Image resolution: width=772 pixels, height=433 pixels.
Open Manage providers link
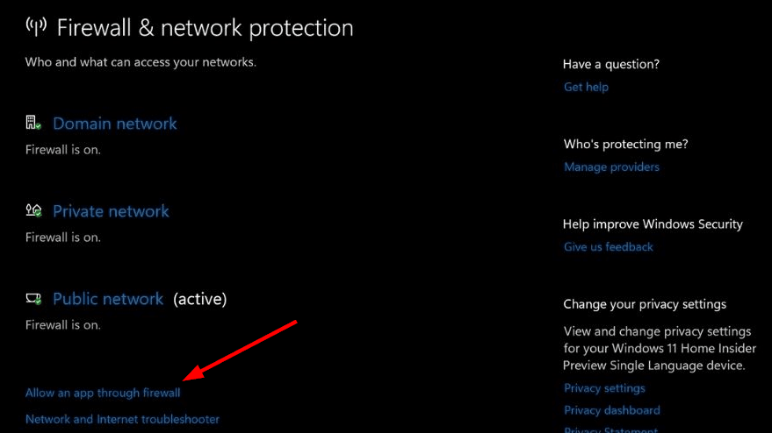coord(611,167)
